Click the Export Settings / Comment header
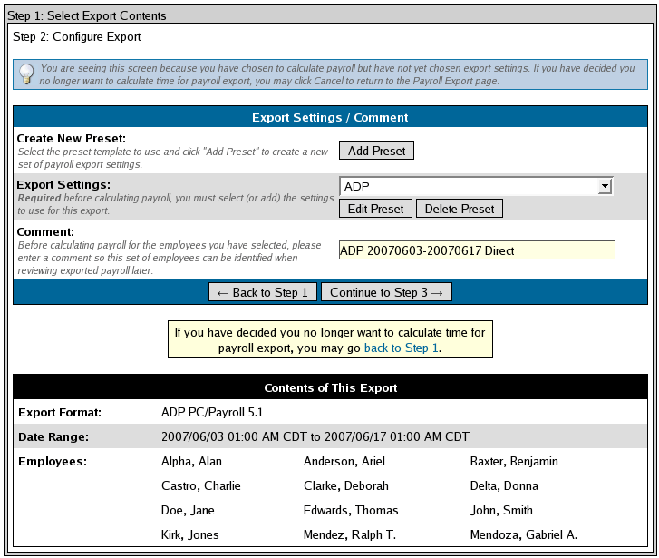Viewport: 659px width, 558px height. 330,117
